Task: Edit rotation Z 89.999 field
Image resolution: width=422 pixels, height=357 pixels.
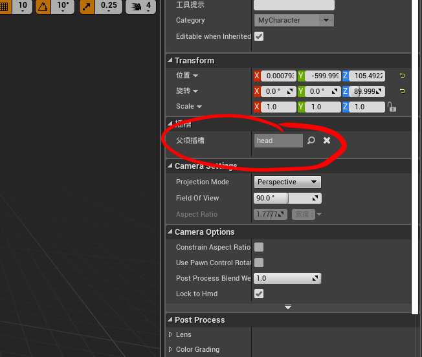Action: point(367,91)
